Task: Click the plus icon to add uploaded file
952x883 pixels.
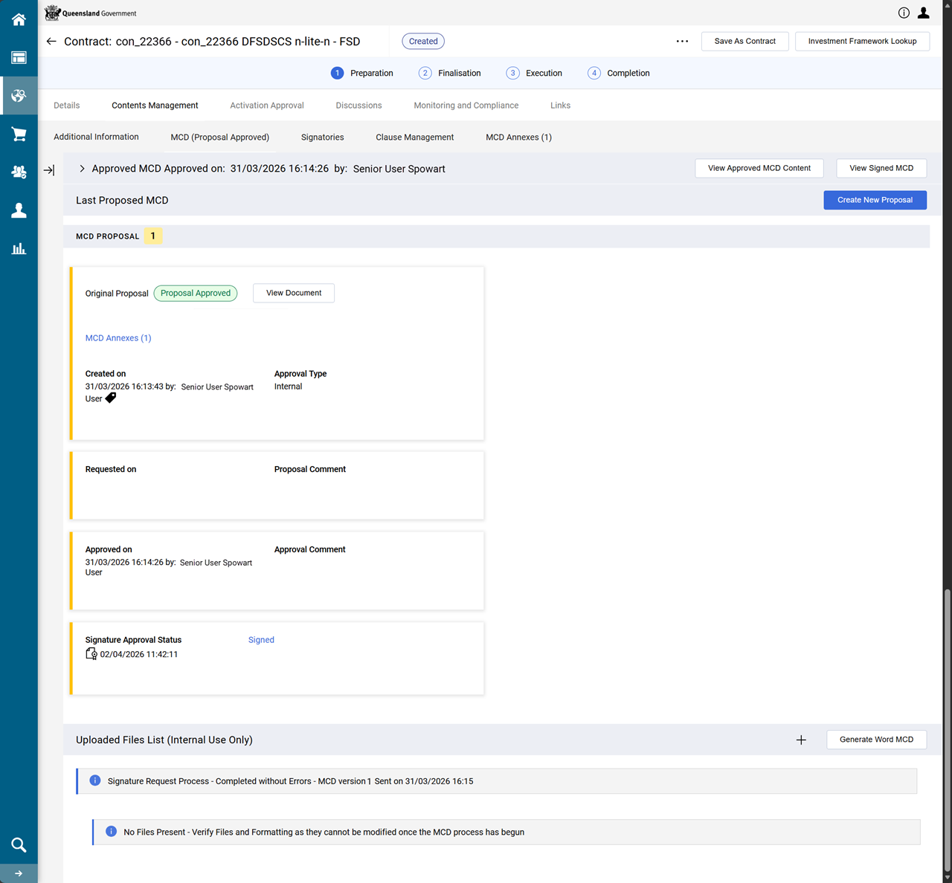Action: (x=801, y=740)
